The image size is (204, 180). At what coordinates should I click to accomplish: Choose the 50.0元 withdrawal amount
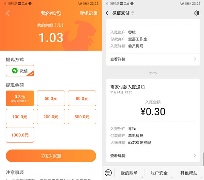pos(51,98)
